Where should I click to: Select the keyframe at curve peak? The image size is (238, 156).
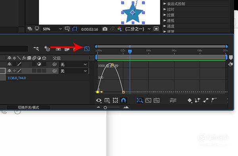(112, 65)
